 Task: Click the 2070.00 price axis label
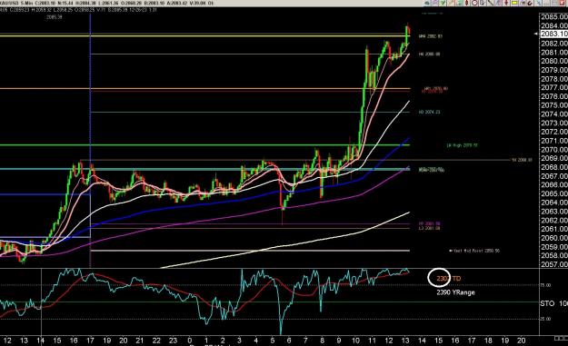554,150
